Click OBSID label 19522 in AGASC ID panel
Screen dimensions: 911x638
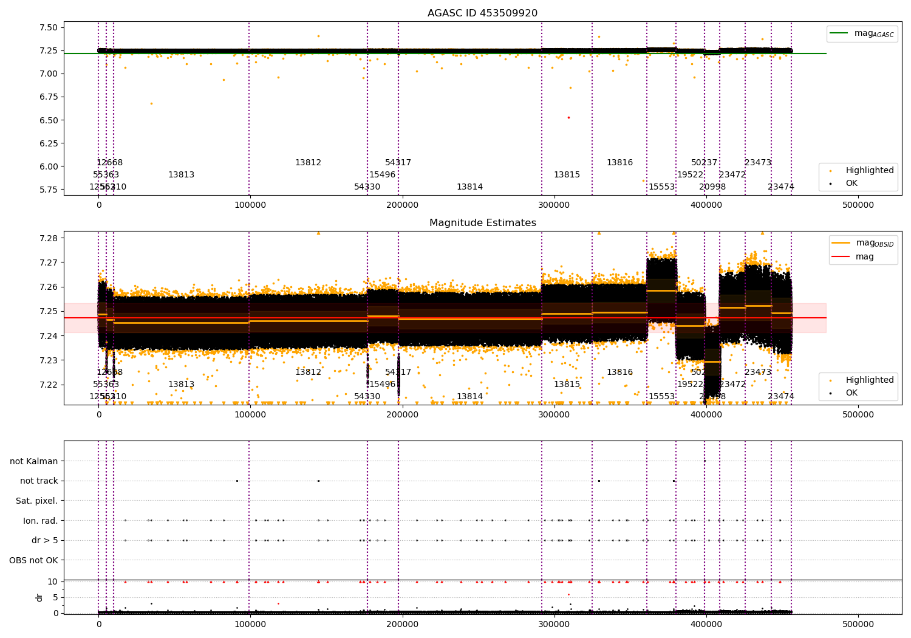coord(690,175)
